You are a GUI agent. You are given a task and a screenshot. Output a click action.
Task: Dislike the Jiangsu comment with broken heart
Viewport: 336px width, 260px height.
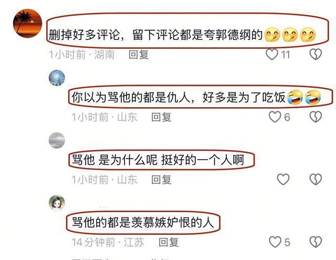tap(316, 242)
